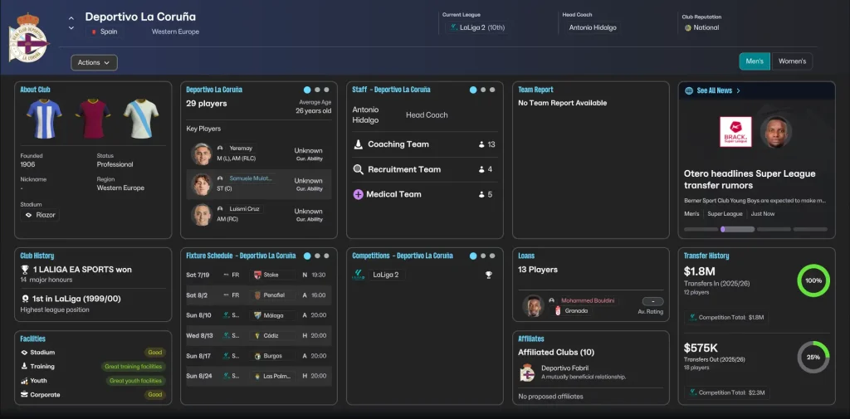This screenshot has height=419, width=850.
Task: Click the Málaga club badge in fixtures
Action: (258, 315)
